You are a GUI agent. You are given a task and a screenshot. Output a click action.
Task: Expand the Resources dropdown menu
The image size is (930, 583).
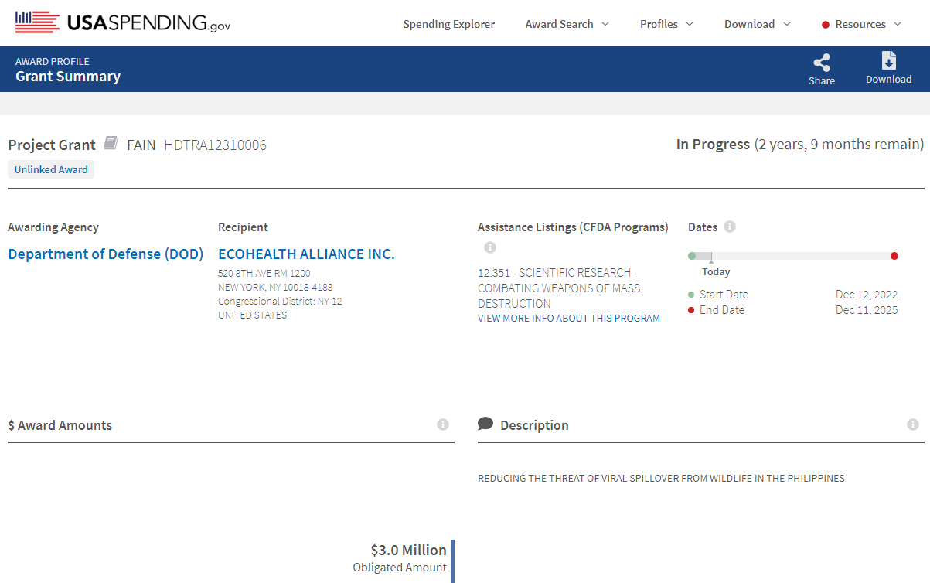(868, 24)
